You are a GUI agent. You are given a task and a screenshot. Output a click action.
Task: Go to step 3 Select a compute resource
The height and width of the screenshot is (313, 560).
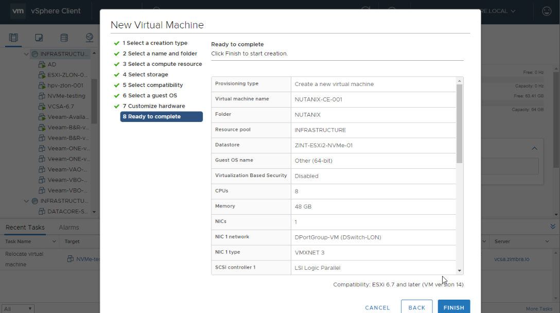(162, 64)
